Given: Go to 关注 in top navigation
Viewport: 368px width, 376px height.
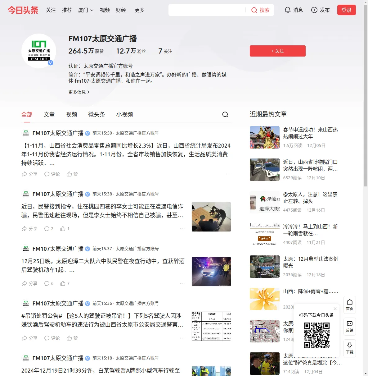Looking at the screenshot, I should 51,10.
